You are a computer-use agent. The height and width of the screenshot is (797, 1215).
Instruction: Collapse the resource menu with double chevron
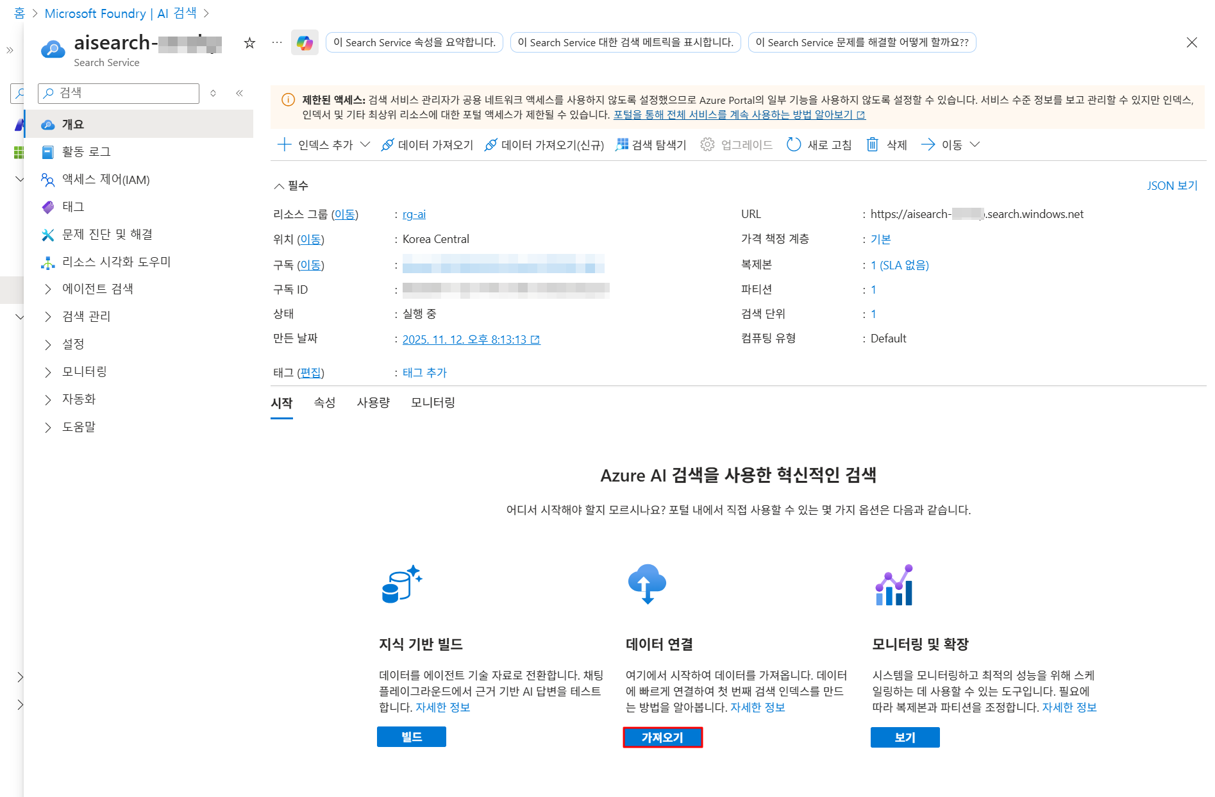pos(239,93)
